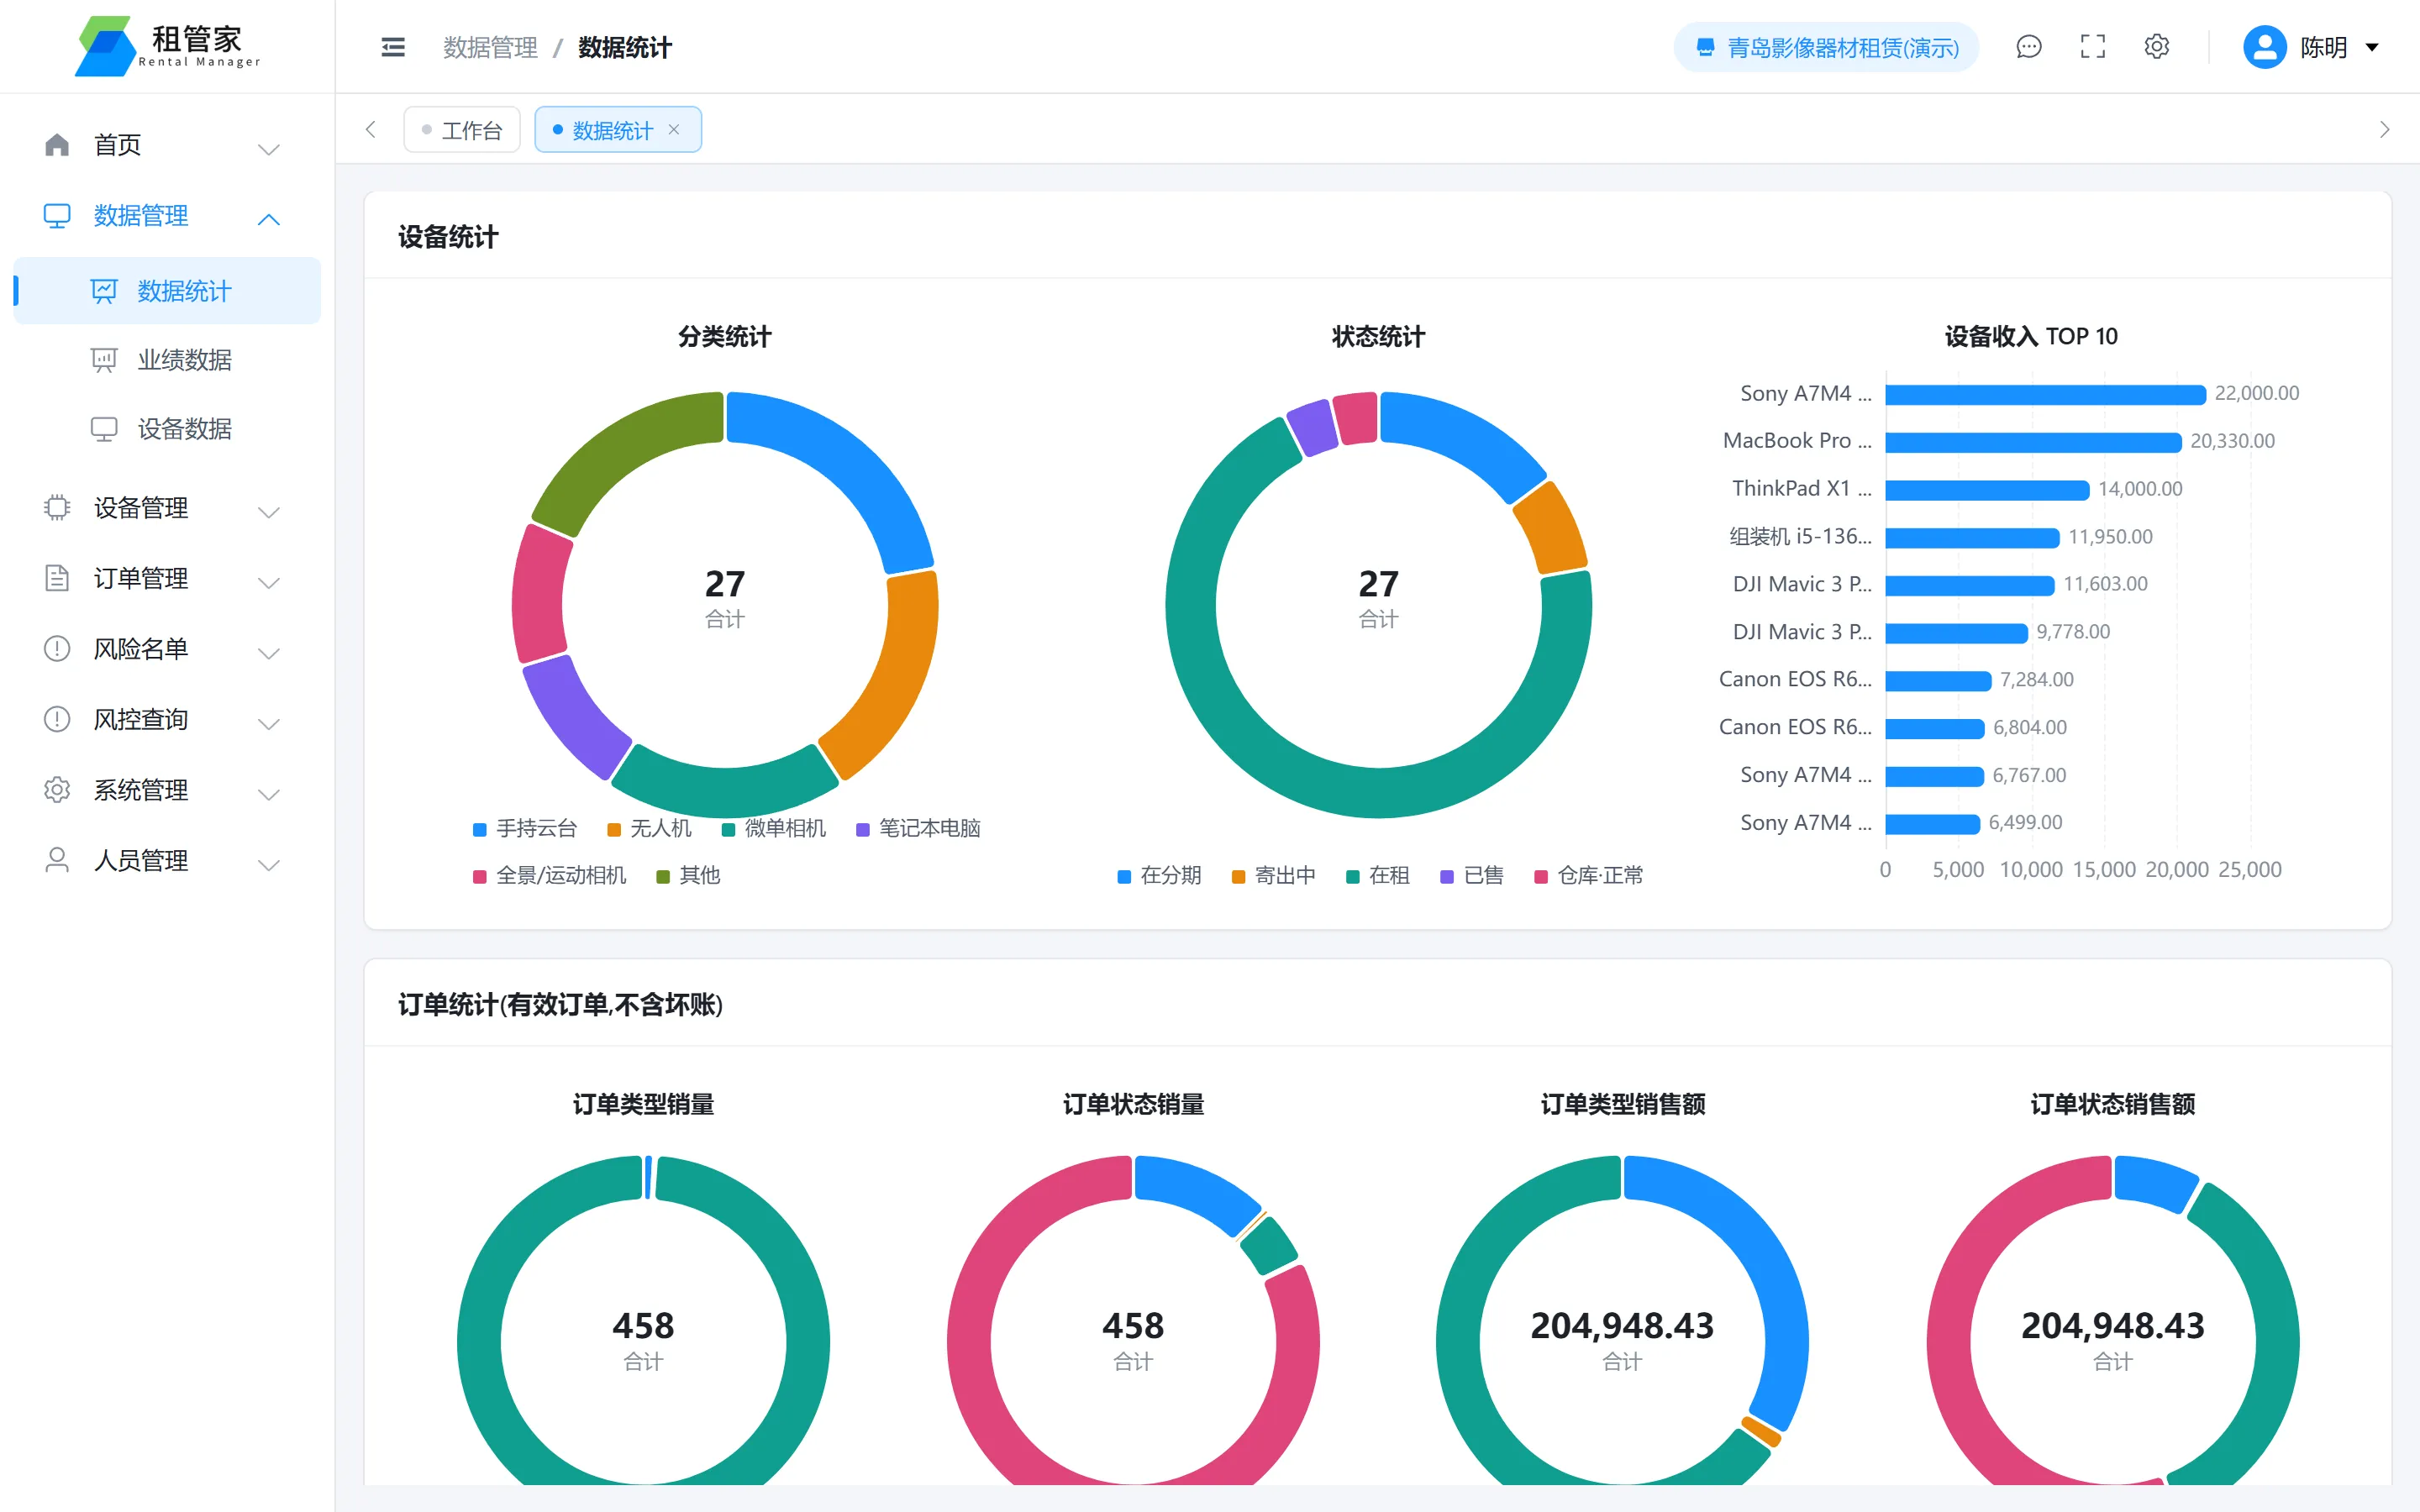Toggle 寄出中 legend item
Screen dimensions: 2420x1512
tap(1273, 876)
